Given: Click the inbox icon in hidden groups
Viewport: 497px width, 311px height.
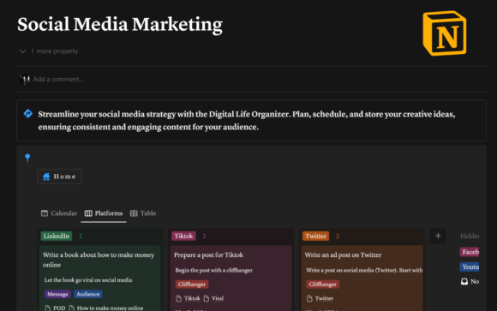Looking at the screenshot, I should (464, 282).
